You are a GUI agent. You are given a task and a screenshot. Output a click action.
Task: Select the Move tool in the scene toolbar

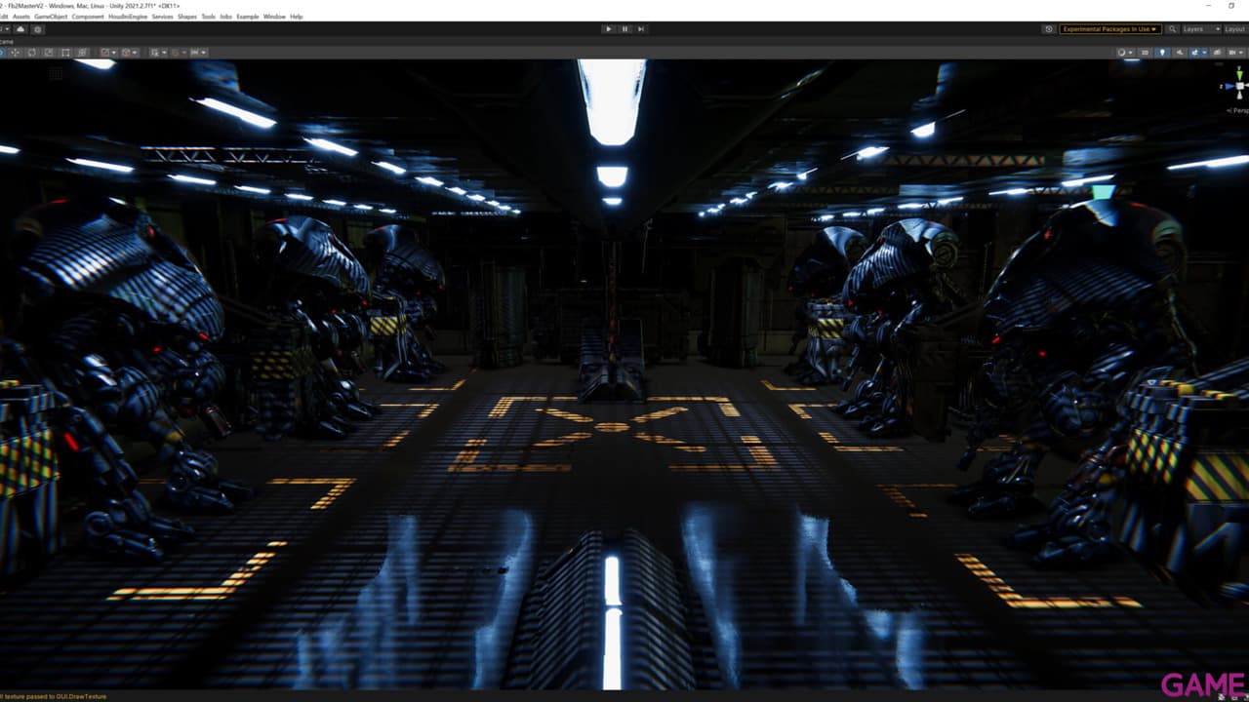(15, 52)
